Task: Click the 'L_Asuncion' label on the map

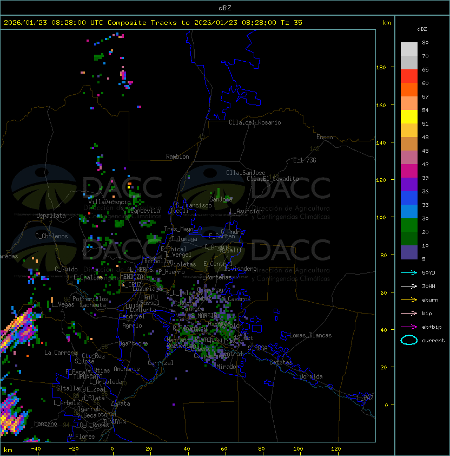Action: pyautogui.click(x=246, y=211)
